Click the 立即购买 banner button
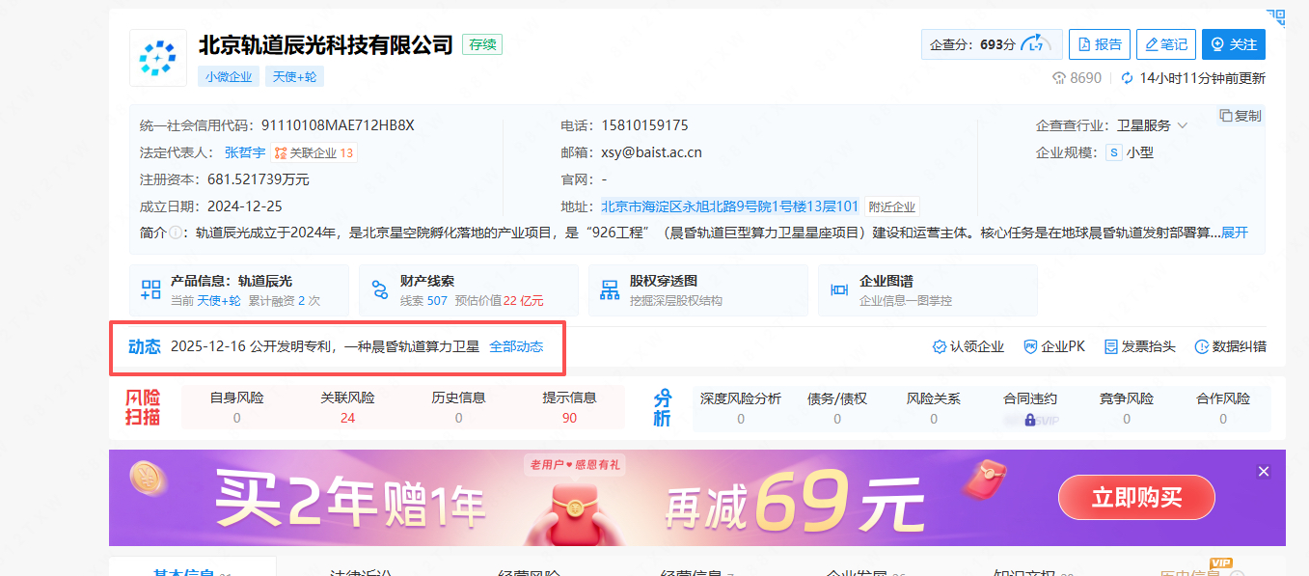The width and height of the screenshot is (1309, 576). point(1136,498)
